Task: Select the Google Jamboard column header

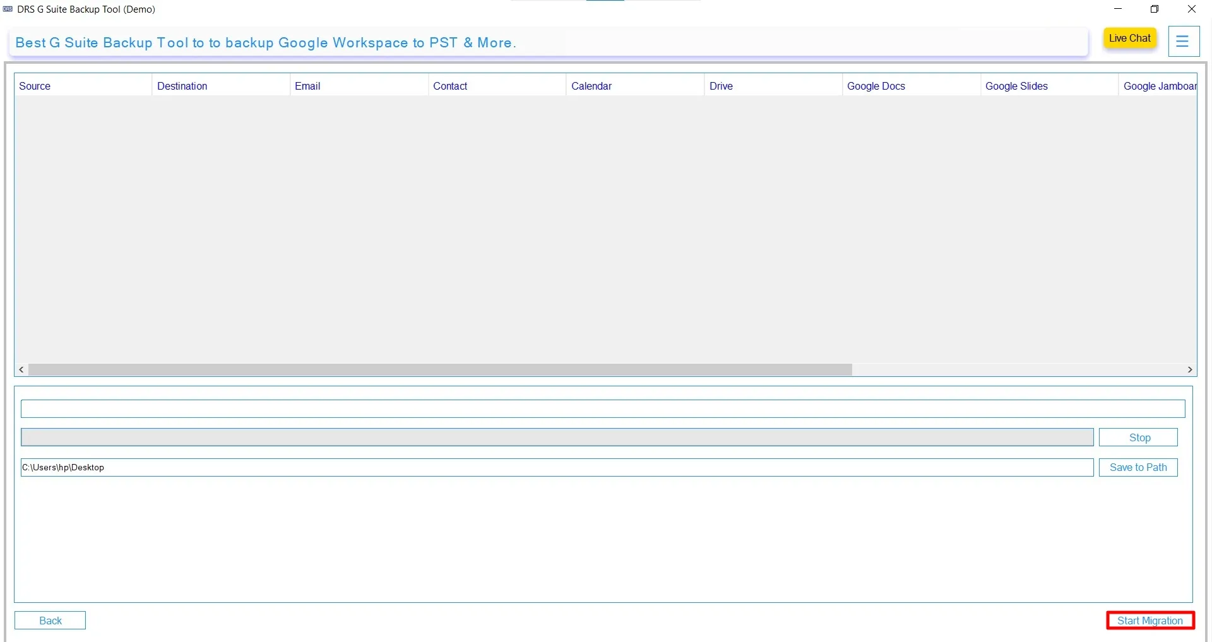Action: tap(1158, 86)
